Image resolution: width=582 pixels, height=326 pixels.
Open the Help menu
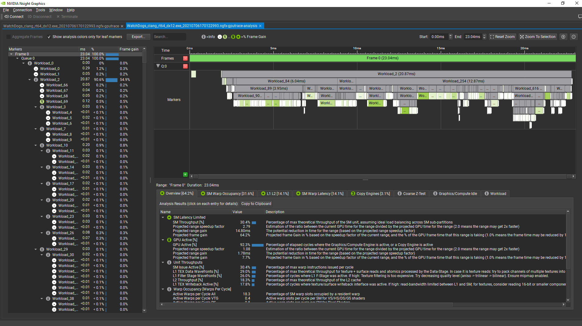71,10
